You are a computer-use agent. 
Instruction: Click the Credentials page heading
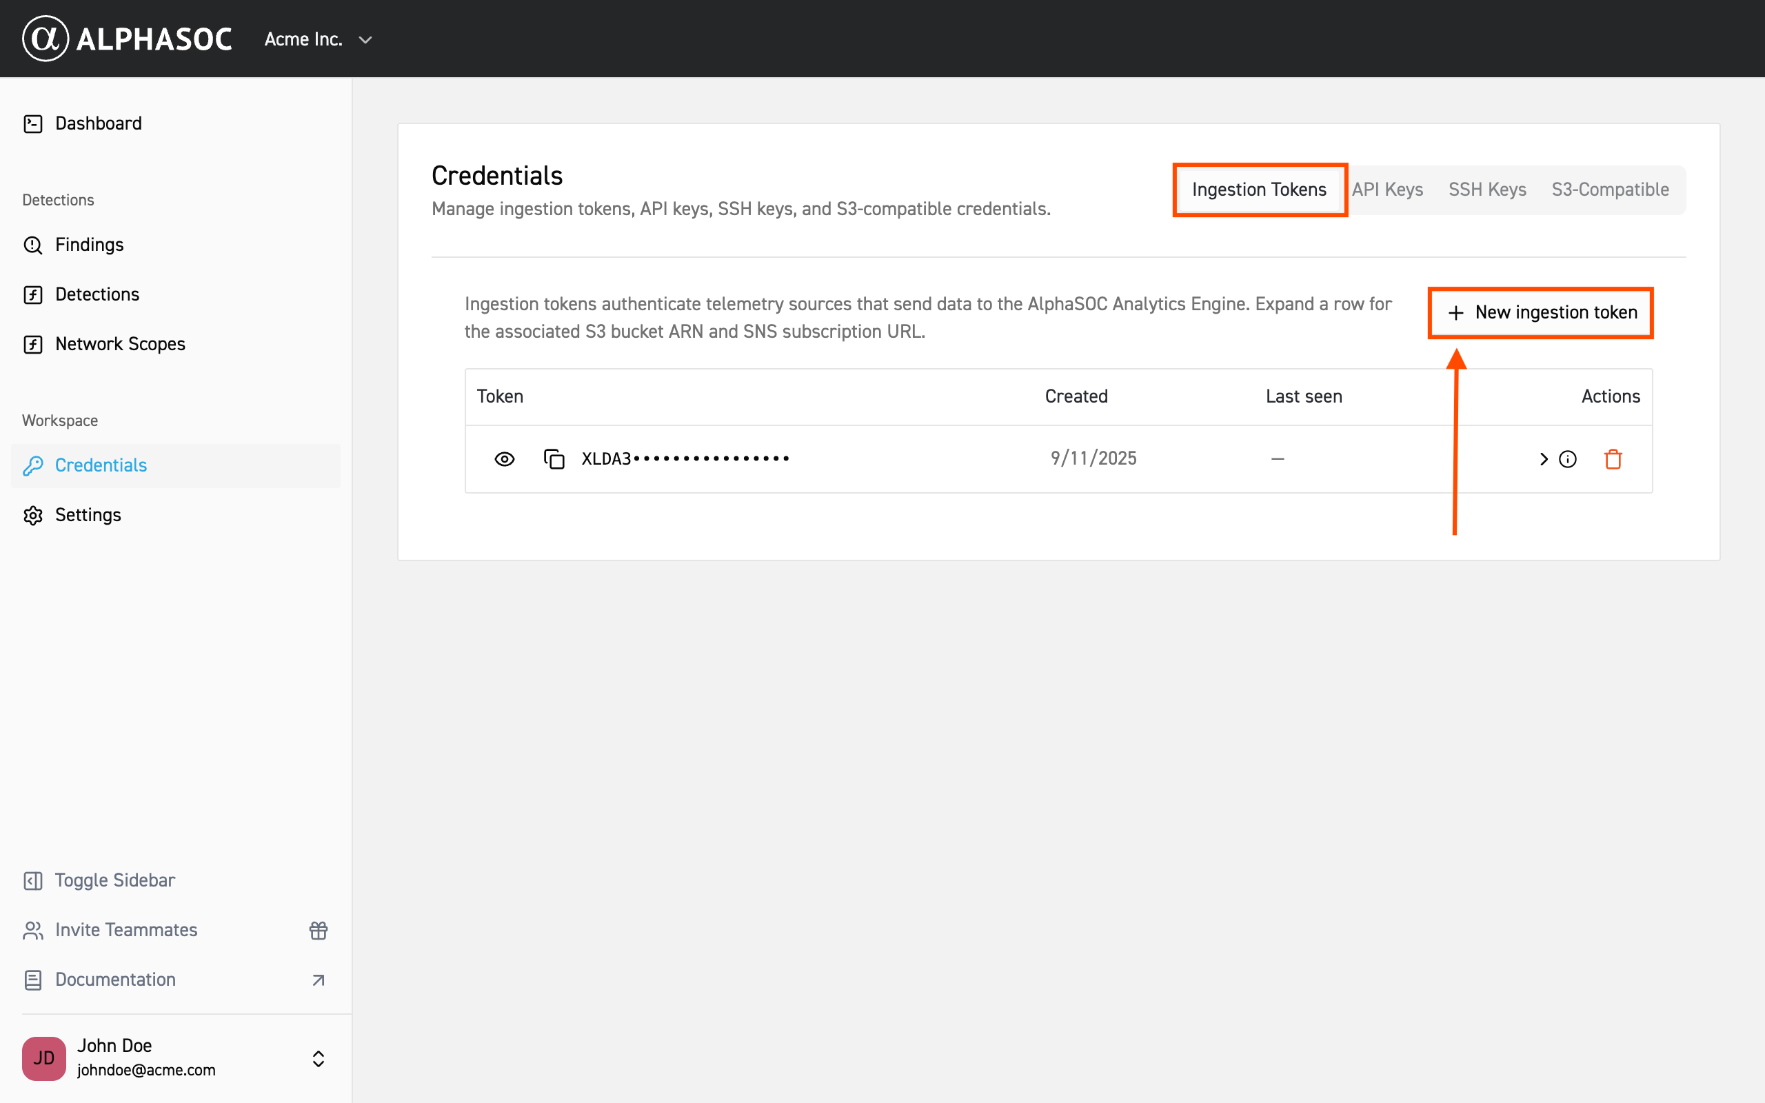tap(497, 176)
